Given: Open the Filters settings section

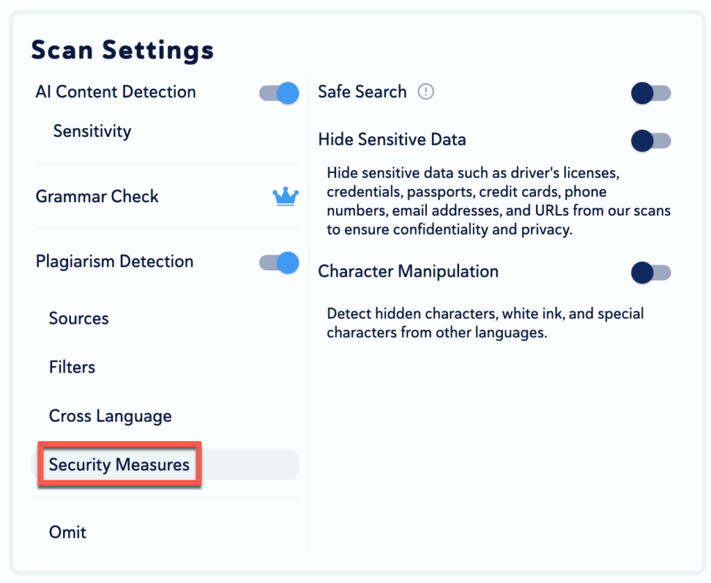Looking at the screenshot, I should click(x=72, y=368).
